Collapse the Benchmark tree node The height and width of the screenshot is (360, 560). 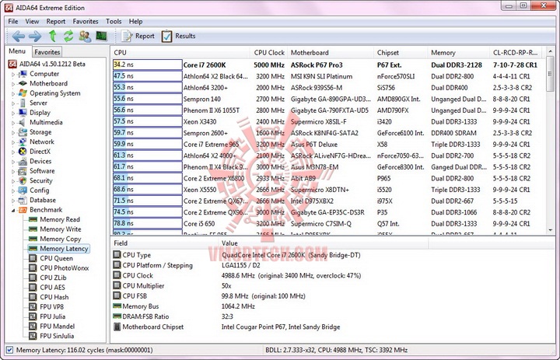point(13,210)
